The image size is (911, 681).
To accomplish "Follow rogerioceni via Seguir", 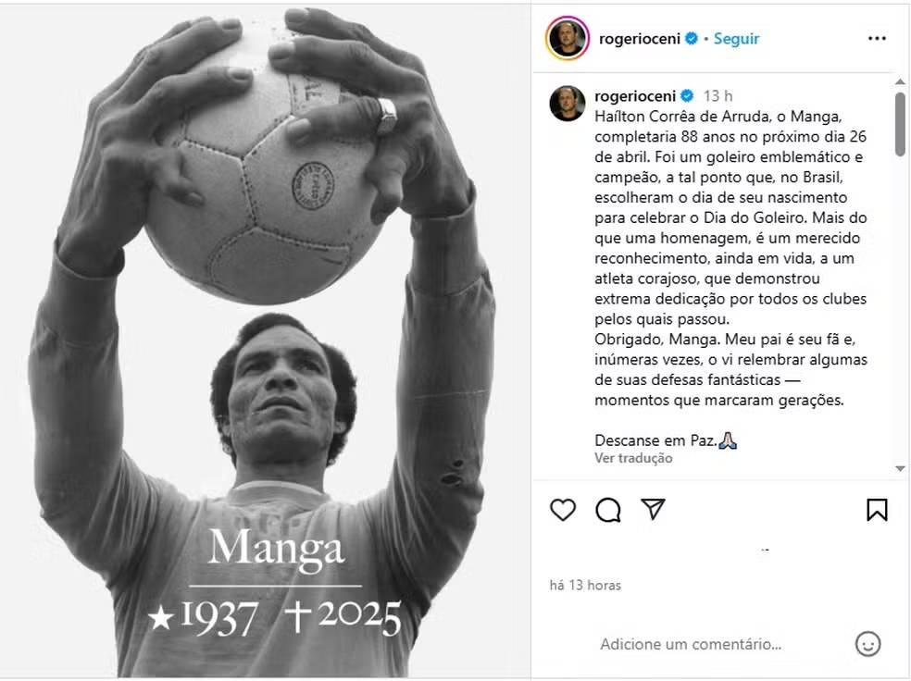I will [x=736, y=38].
